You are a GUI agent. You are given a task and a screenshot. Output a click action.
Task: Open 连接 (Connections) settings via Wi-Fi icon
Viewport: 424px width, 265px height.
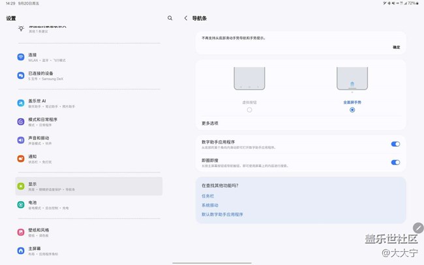(21, 57)
